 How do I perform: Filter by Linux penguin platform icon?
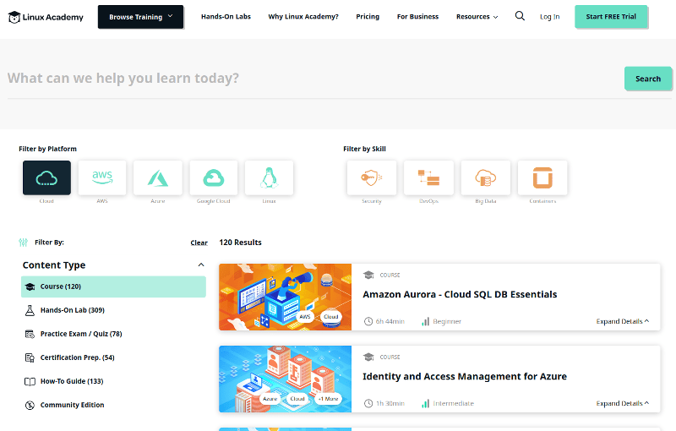tap(269, 177)
